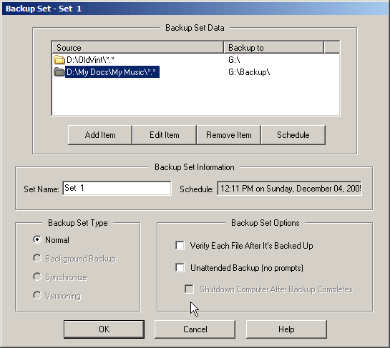This screenshot has width=390, height=348.
Task: Click the Source column header
Action: coord(138,47)
